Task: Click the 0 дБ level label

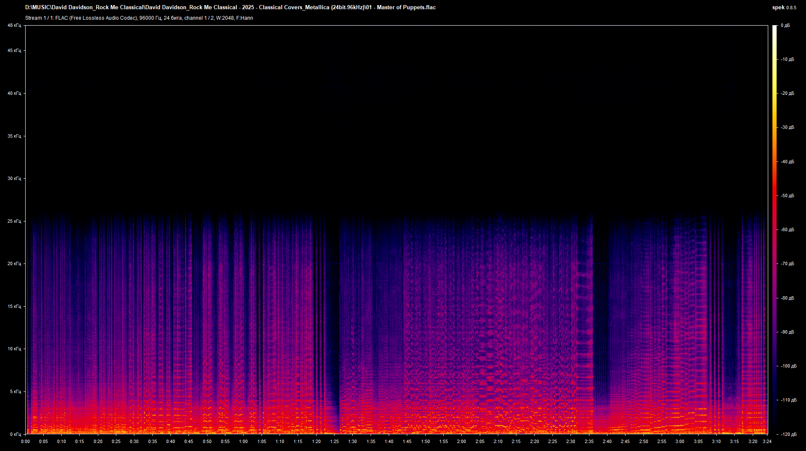Action: click(x=785, y=26)
